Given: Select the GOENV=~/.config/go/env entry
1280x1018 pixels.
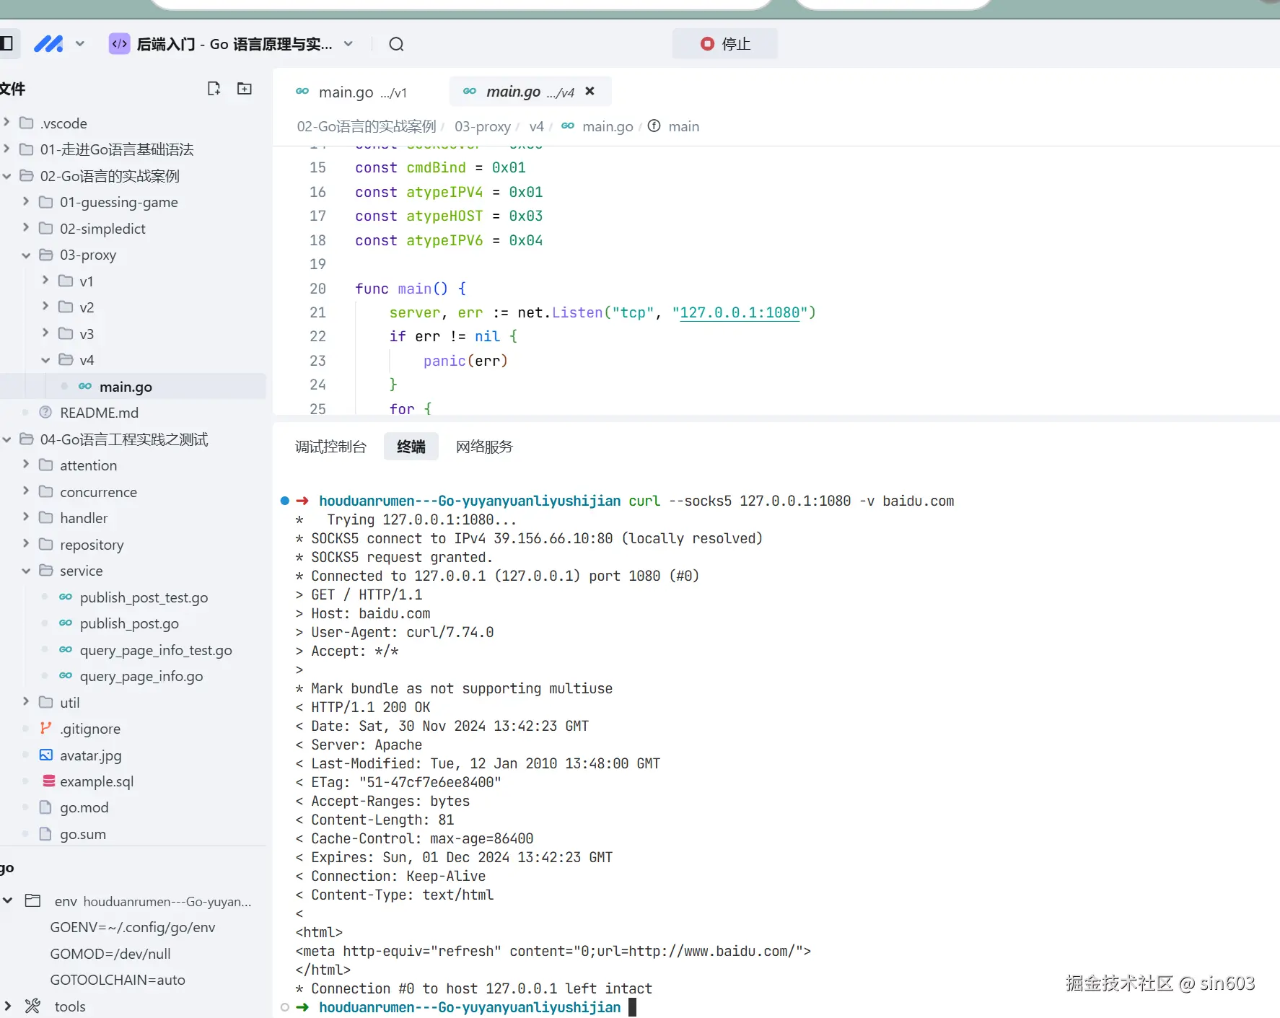Looking at the screenshot, I should [x=133, y=927].
